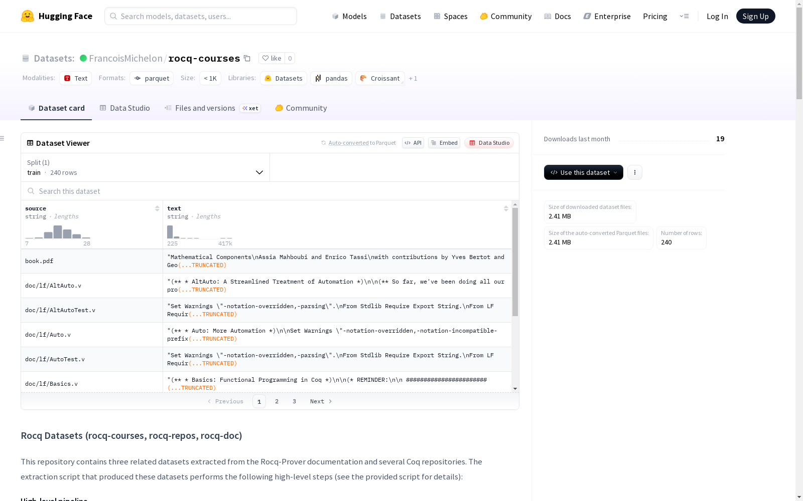The image size is (803, 501).
Task: Click the Hugging Face logo icon
Action: click(28, 16)
